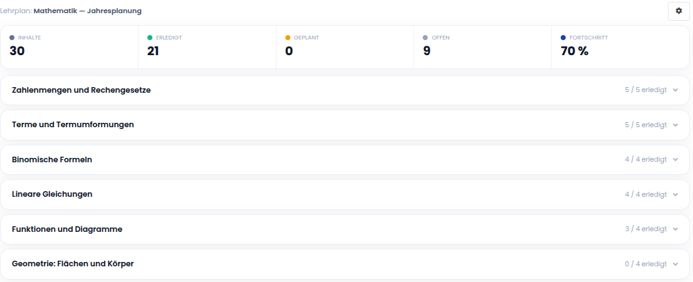This screenshot has width=693, height=282.
Task: Select the Fortschritt 70 % statistic card
Action: [620, 47]
